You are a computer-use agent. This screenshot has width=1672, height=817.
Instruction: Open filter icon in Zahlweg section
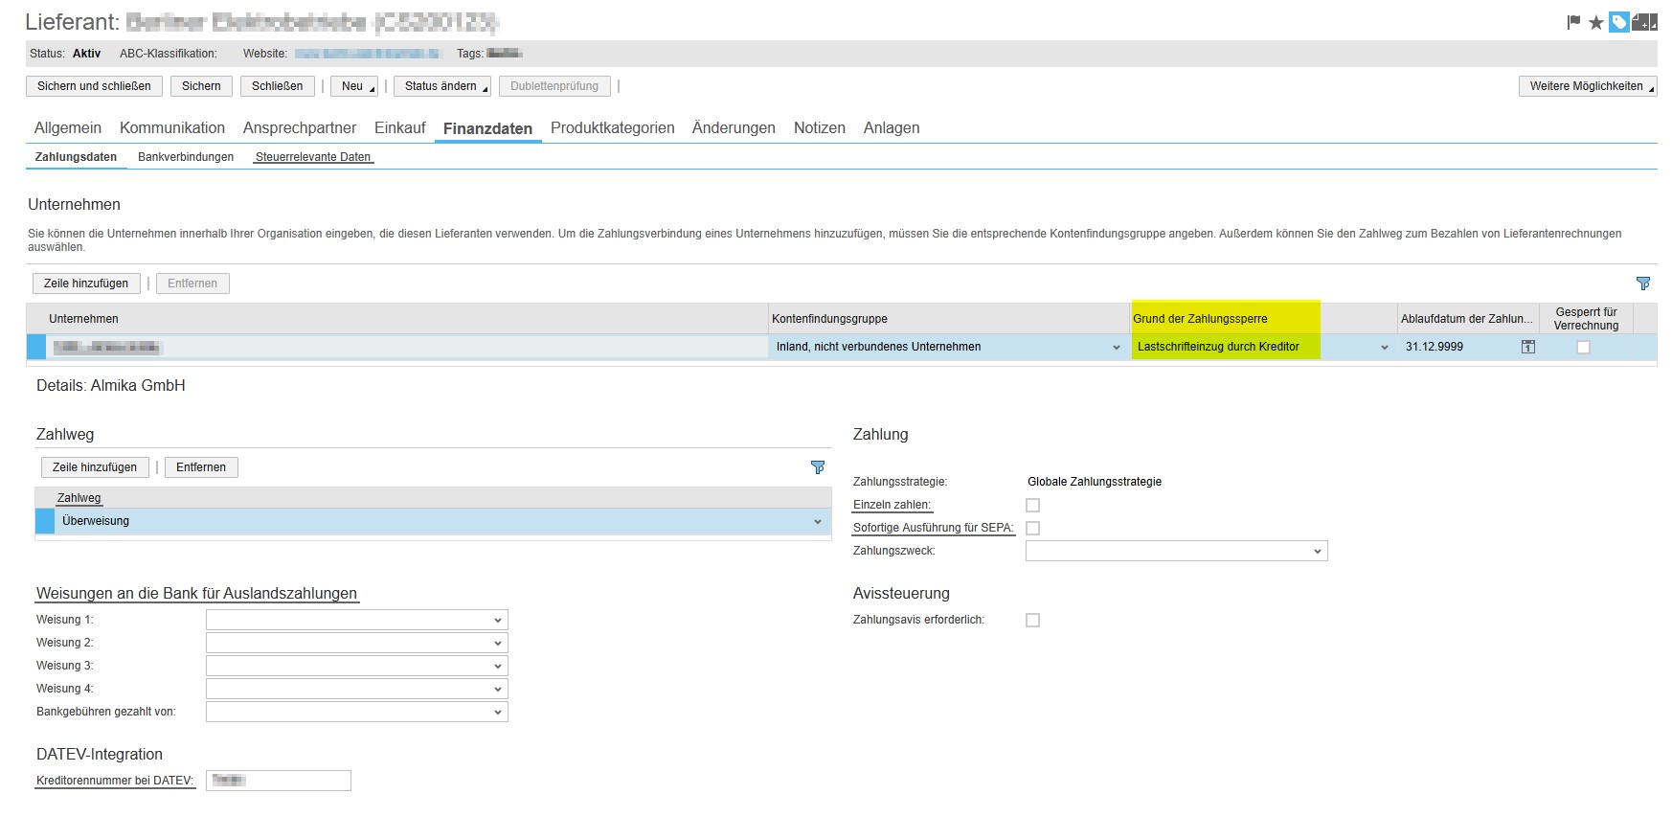click(x=818, y=467)
